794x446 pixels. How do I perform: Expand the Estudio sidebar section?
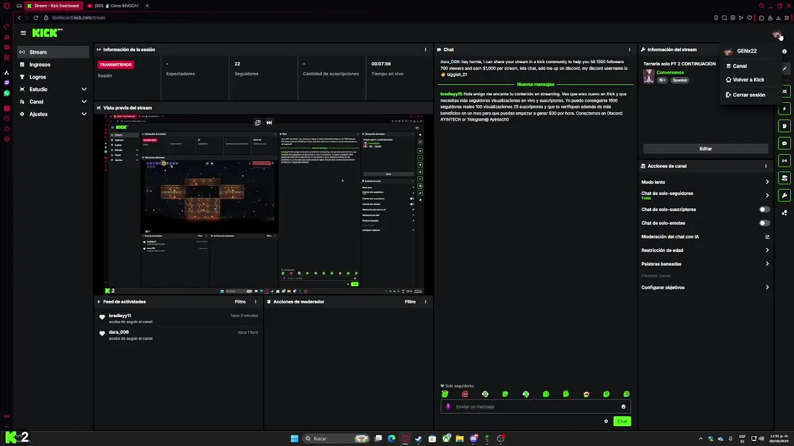click(x=84, y=89)
